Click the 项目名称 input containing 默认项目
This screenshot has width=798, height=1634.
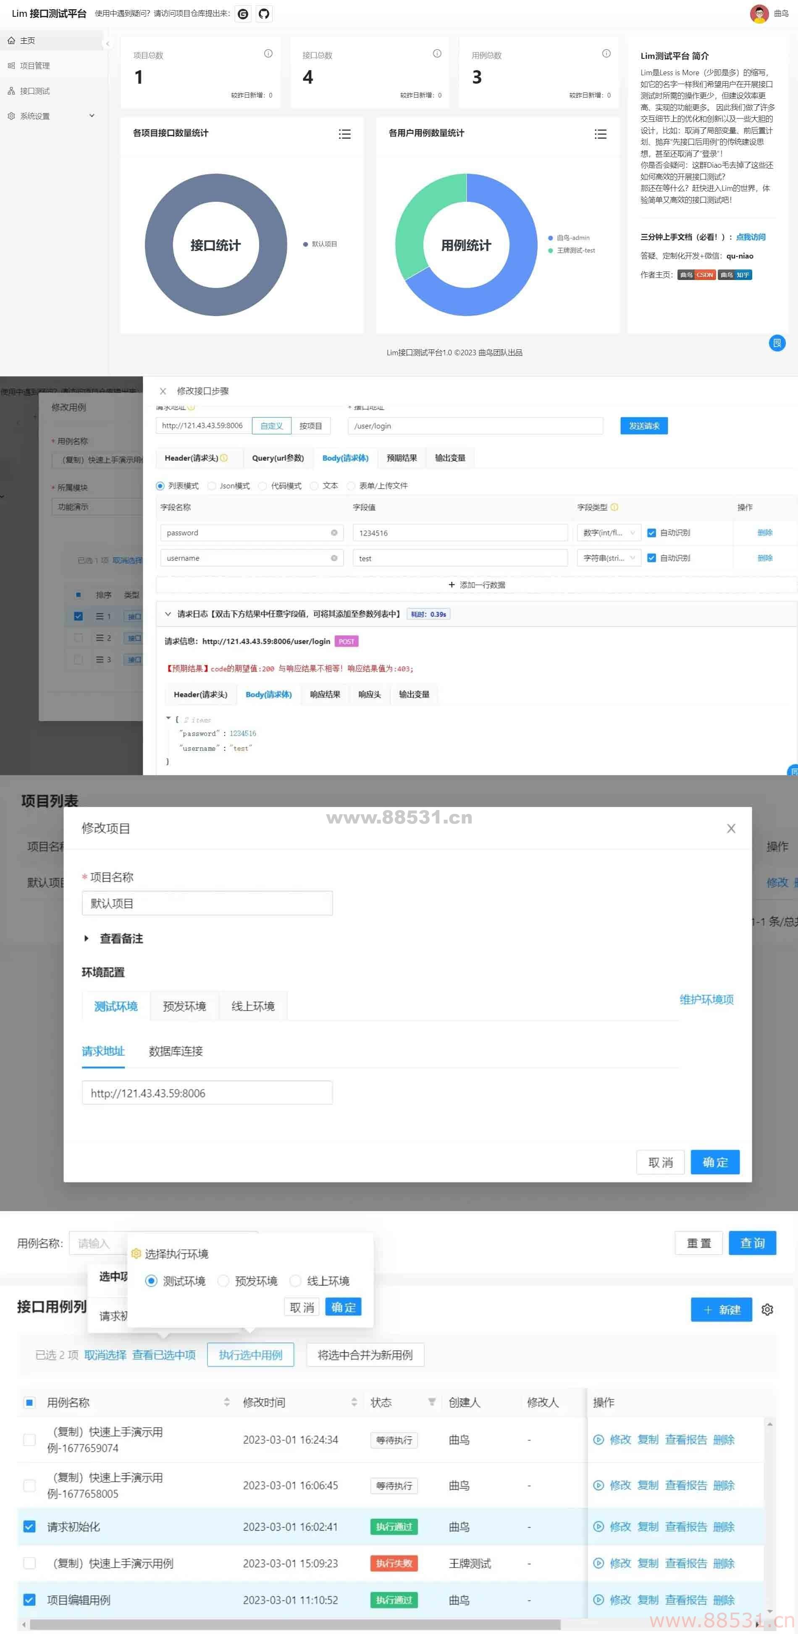click(x=207, y=903)
